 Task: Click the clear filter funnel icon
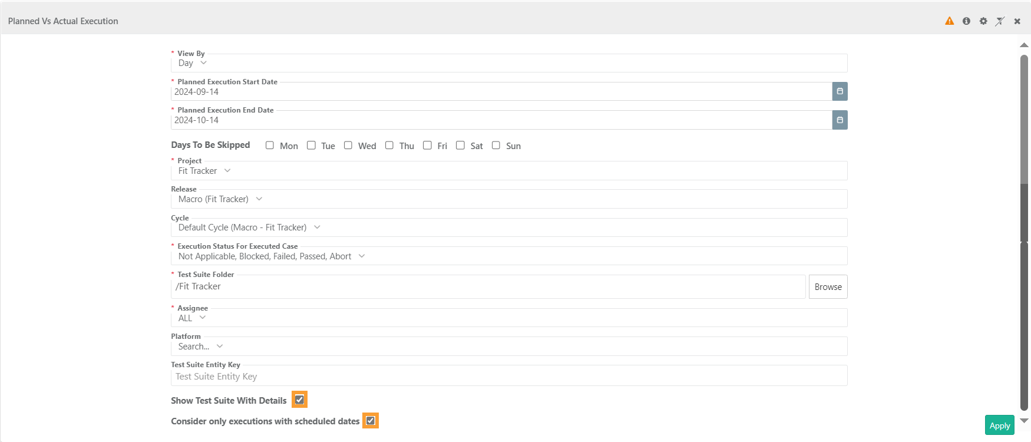click(1000, 21)
